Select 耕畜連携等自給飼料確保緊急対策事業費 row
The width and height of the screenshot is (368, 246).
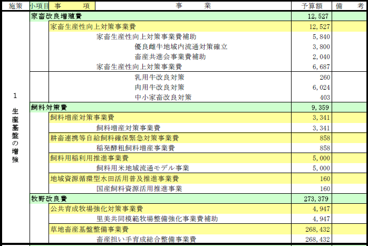(x=170, y=138)
